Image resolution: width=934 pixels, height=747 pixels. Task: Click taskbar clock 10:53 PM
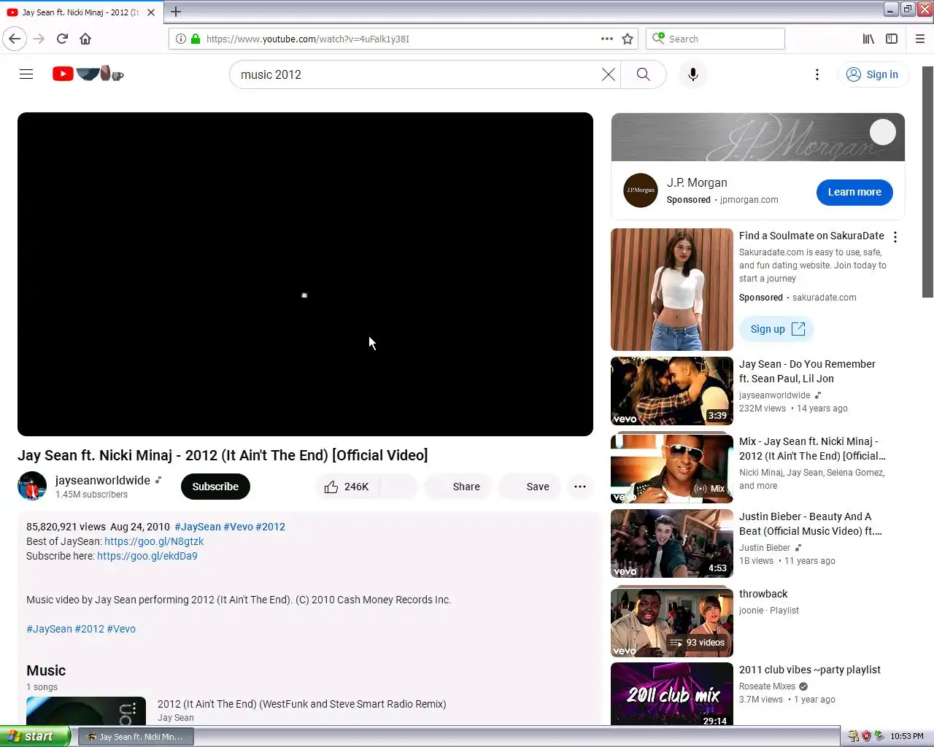(x=907, y=736)
